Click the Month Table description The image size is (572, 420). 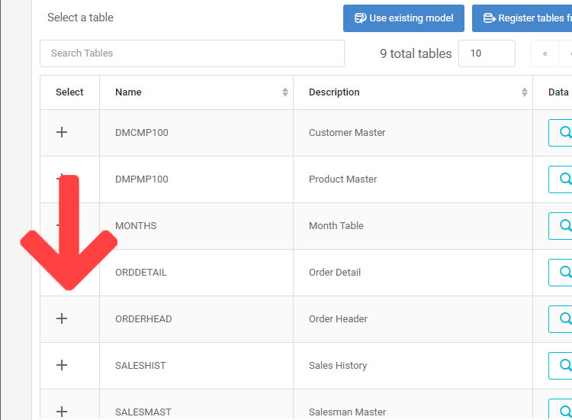pos(336,226)
